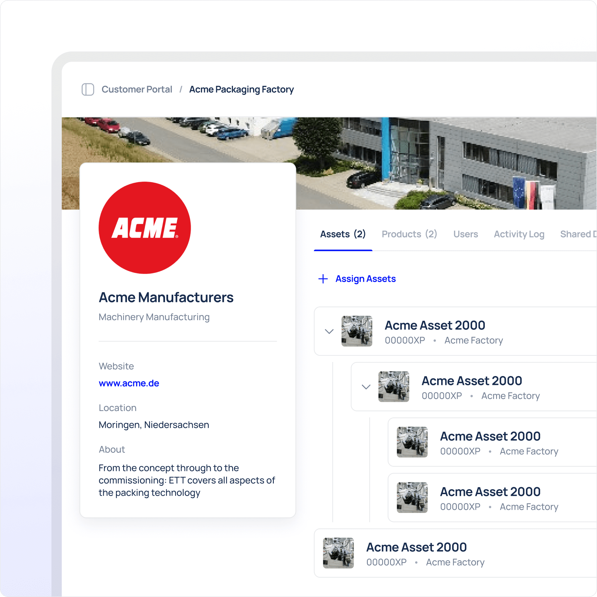This screenshot has width=597, height=597.
Task: Open thumbnail of the bottom Acme Asset 2000
Action: (338, 553)
